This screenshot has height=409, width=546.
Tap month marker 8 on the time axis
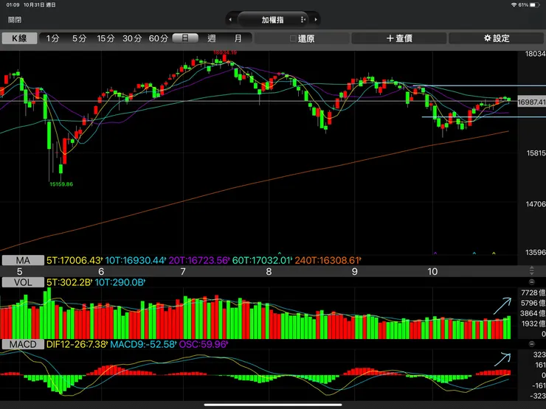point(269,272)
